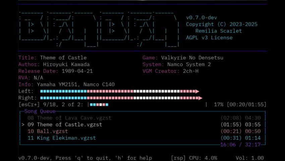
Task: Click the '[rsp]' indicator in status bar
Action: click(178, 158)
